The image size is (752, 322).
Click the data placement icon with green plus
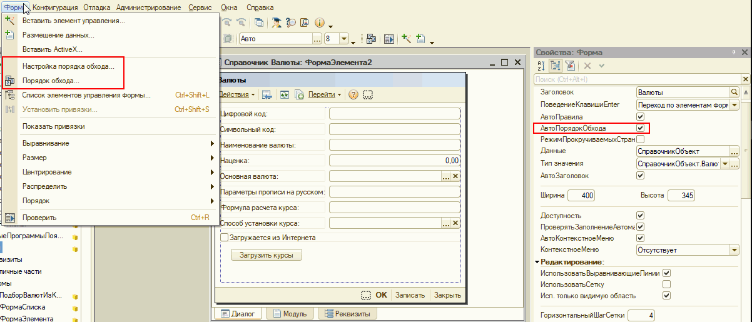tap(420, 39)
